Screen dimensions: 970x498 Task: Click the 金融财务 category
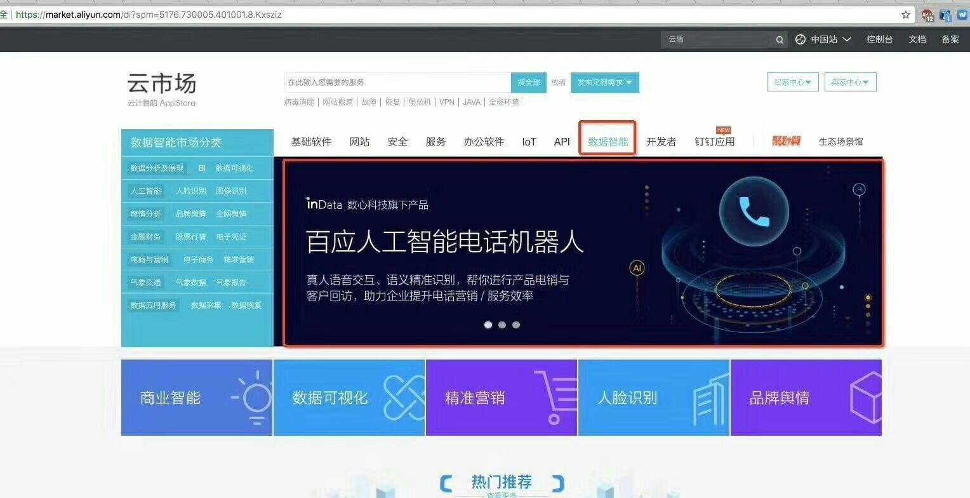(x=145, y=237)
